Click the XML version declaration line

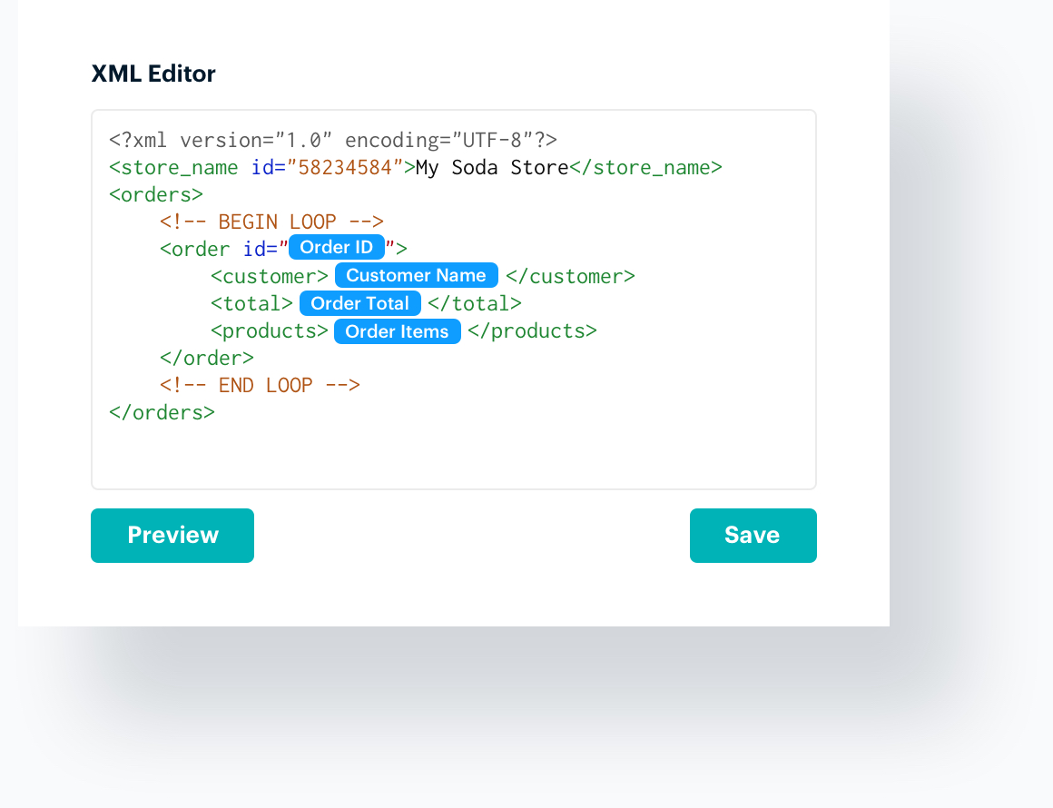[x=332, y=140]
